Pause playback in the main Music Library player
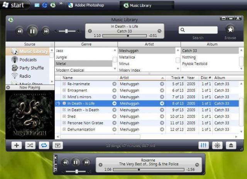 pyautogui.click(x=32, y=31)
